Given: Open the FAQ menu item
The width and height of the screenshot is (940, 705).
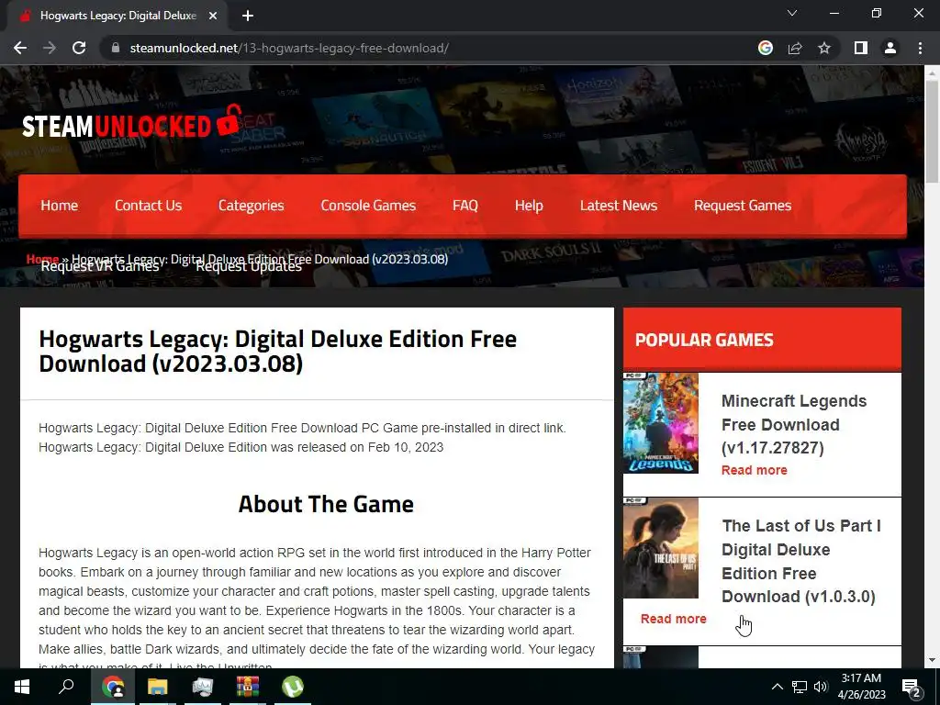Looking at the screenshot, I should pos(465,205).
